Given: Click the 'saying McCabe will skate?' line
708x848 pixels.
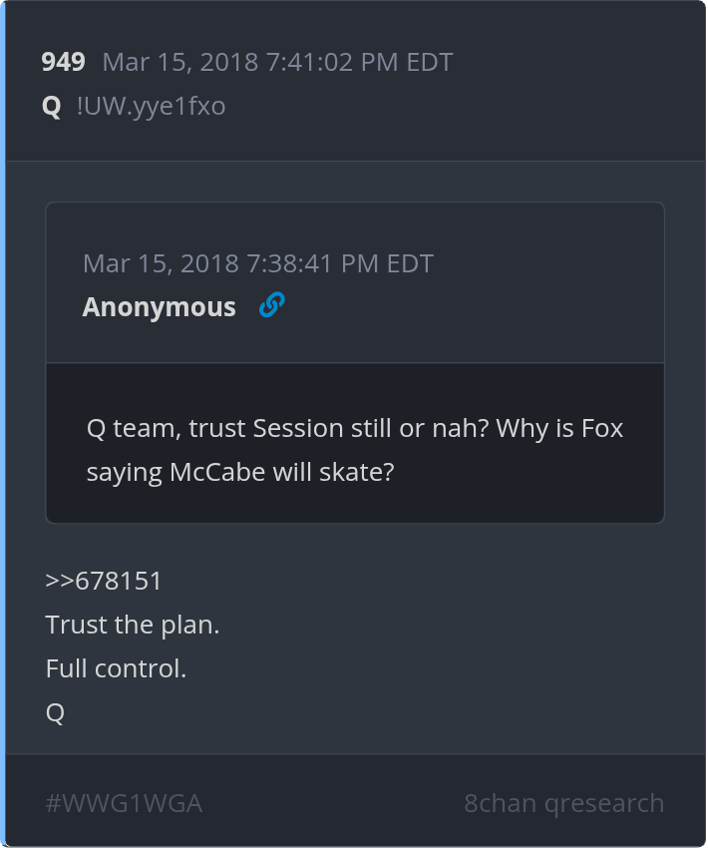Looking at the screenshot, I should tap(239, 472).
